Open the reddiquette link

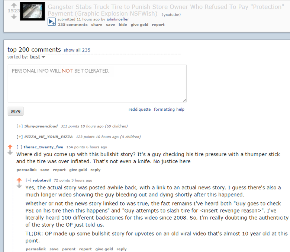140,109
